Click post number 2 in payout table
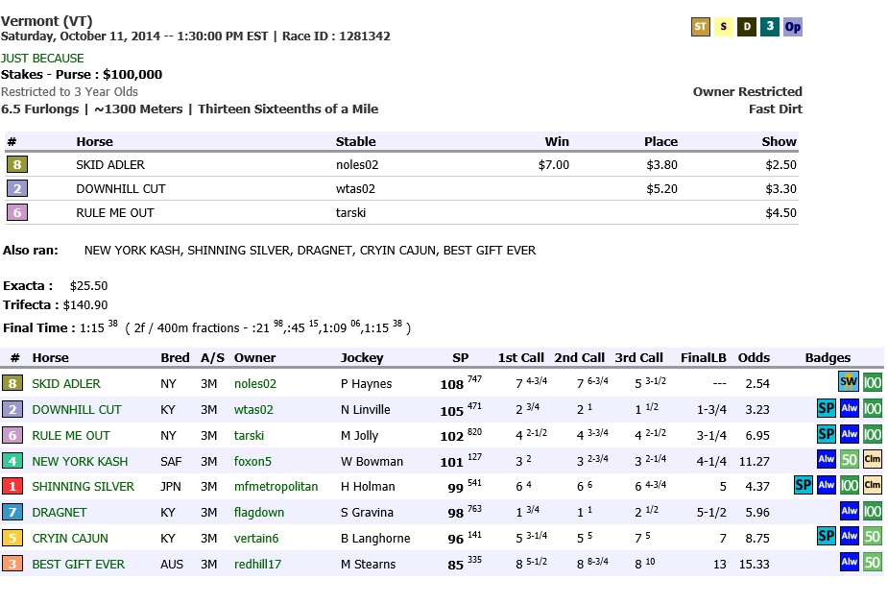 point(17,188)
